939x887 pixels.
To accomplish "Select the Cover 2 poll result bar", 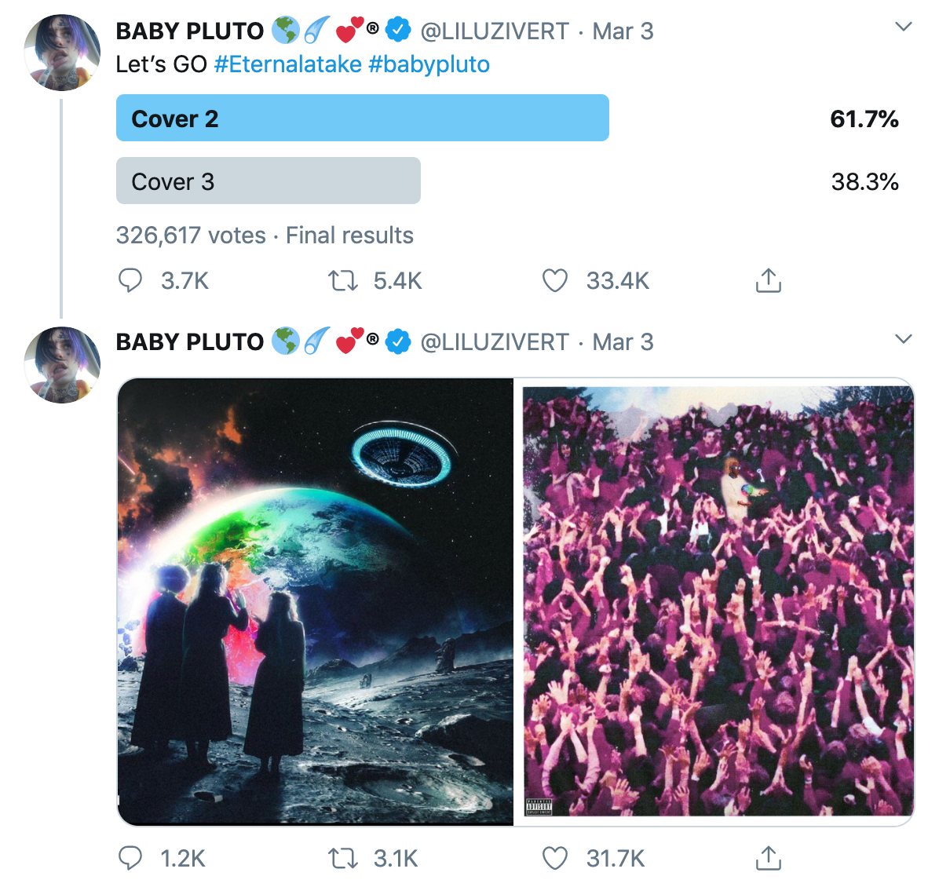I will point(363,119).
